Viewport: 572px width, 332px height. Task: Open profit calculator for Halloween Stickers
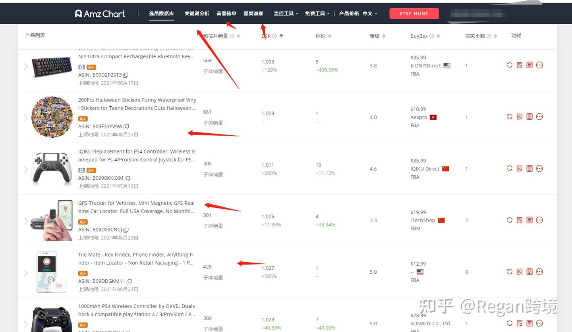pyautogui.click(x=529, y=117)
